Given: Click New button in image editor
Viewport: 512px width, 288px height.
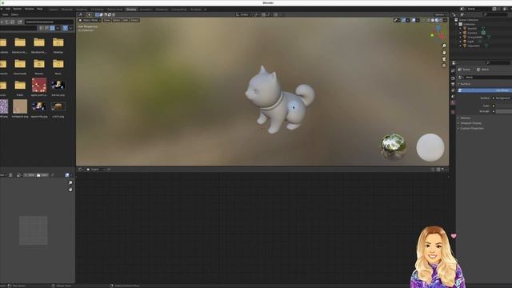Looking at the screenshot, I should point(30,175).
